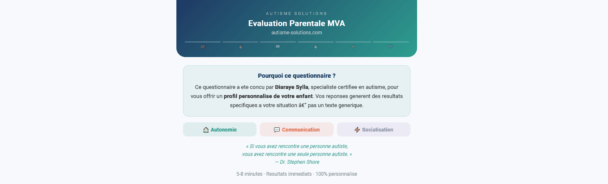Open the speech bubble step in header
608x184 pixels.
(278, 47)
